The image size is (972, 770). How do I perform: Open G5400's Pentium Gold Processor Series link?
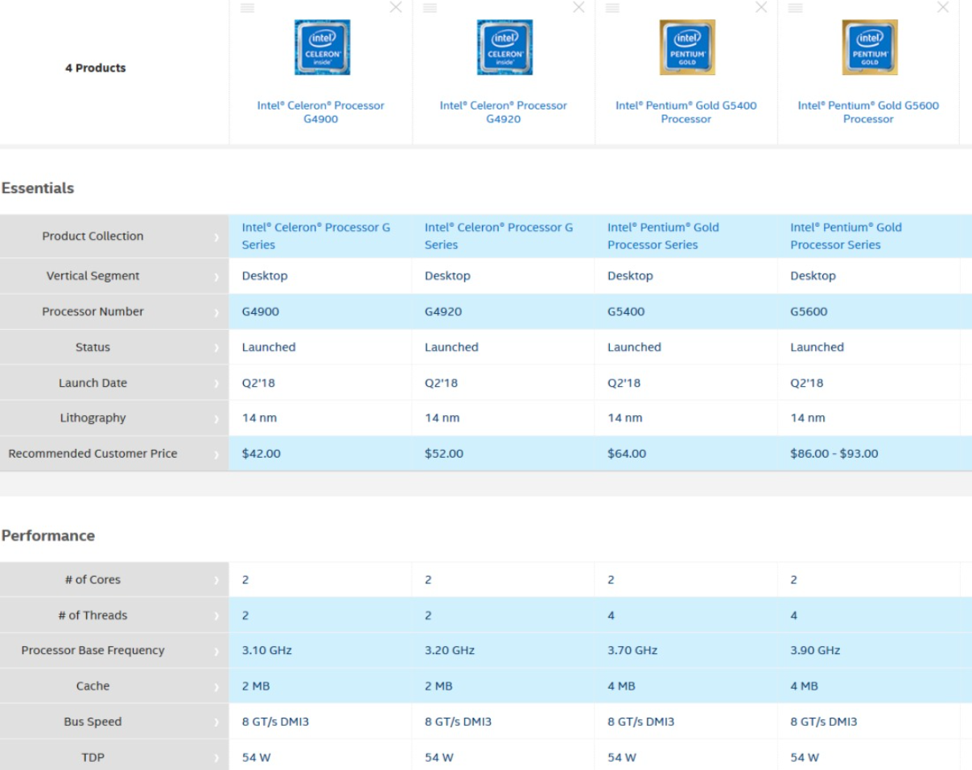coord(664,236)
